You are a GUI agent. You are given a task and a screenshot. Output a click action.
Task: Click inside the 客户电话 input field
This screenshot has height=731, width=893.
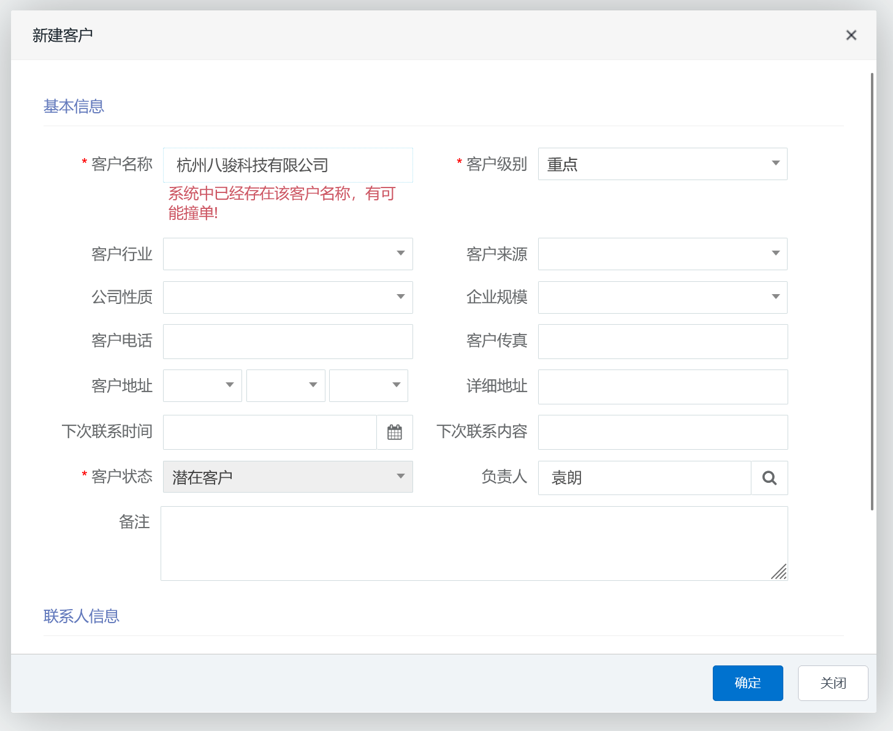tap(287, 341)
